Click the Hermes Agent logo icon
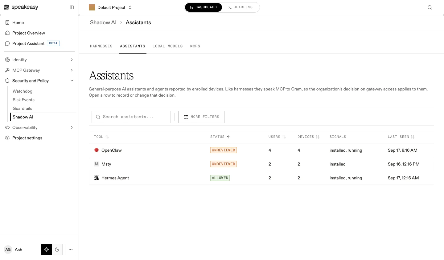 (x=97, y=178)
